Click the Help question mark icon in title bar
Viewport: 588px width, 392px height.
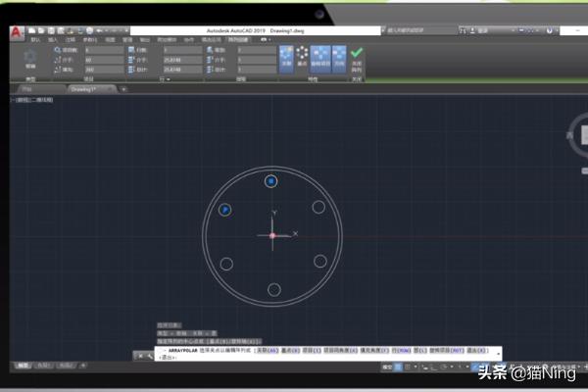pyautogui.click(x=550, y=30)
